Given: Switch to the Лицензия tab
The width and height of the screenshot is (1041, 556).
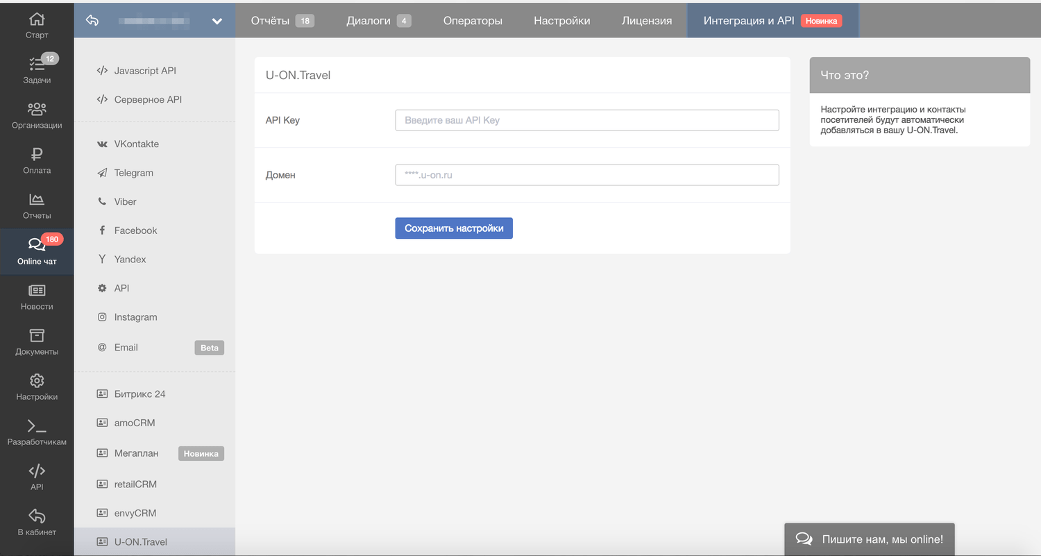Looking at the screenshot, I should (x=647, y=20).
